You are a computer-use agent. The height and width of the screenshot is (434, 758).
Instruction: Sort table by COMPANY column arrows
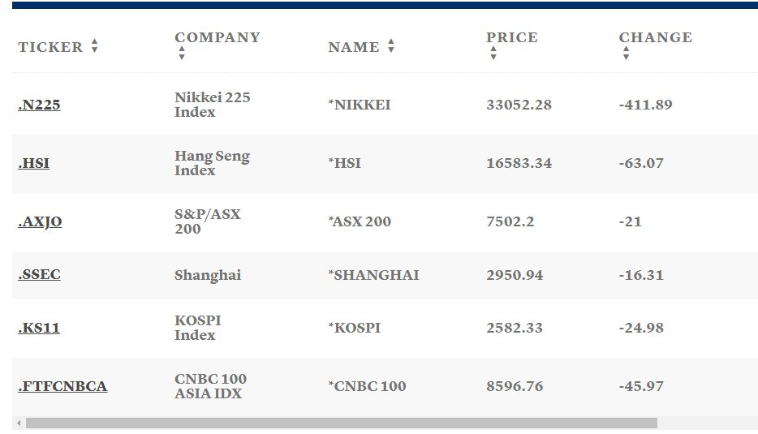[x=182, y=53]
